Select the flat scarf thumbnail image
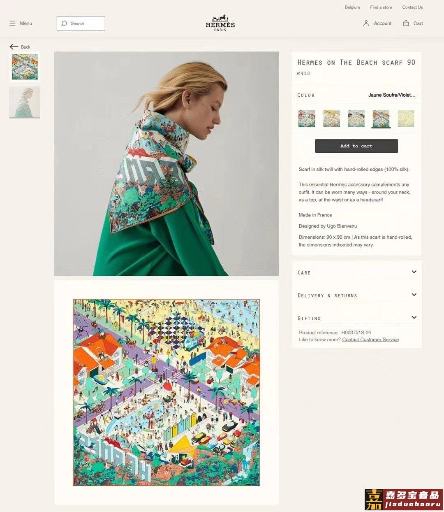The image size is (444, 512). [x=25, y=67]
